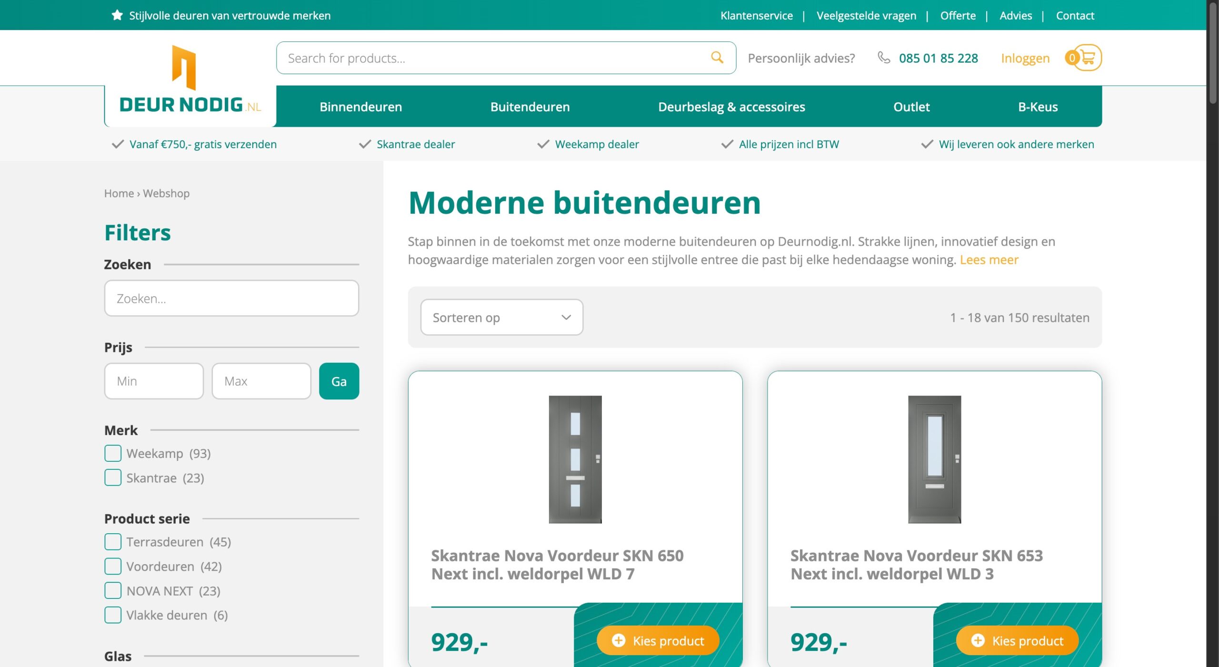Call the 085 01 85 228 number link
Image resolution: width=1219 pixels, height=667 pixels.
(939, 58)
